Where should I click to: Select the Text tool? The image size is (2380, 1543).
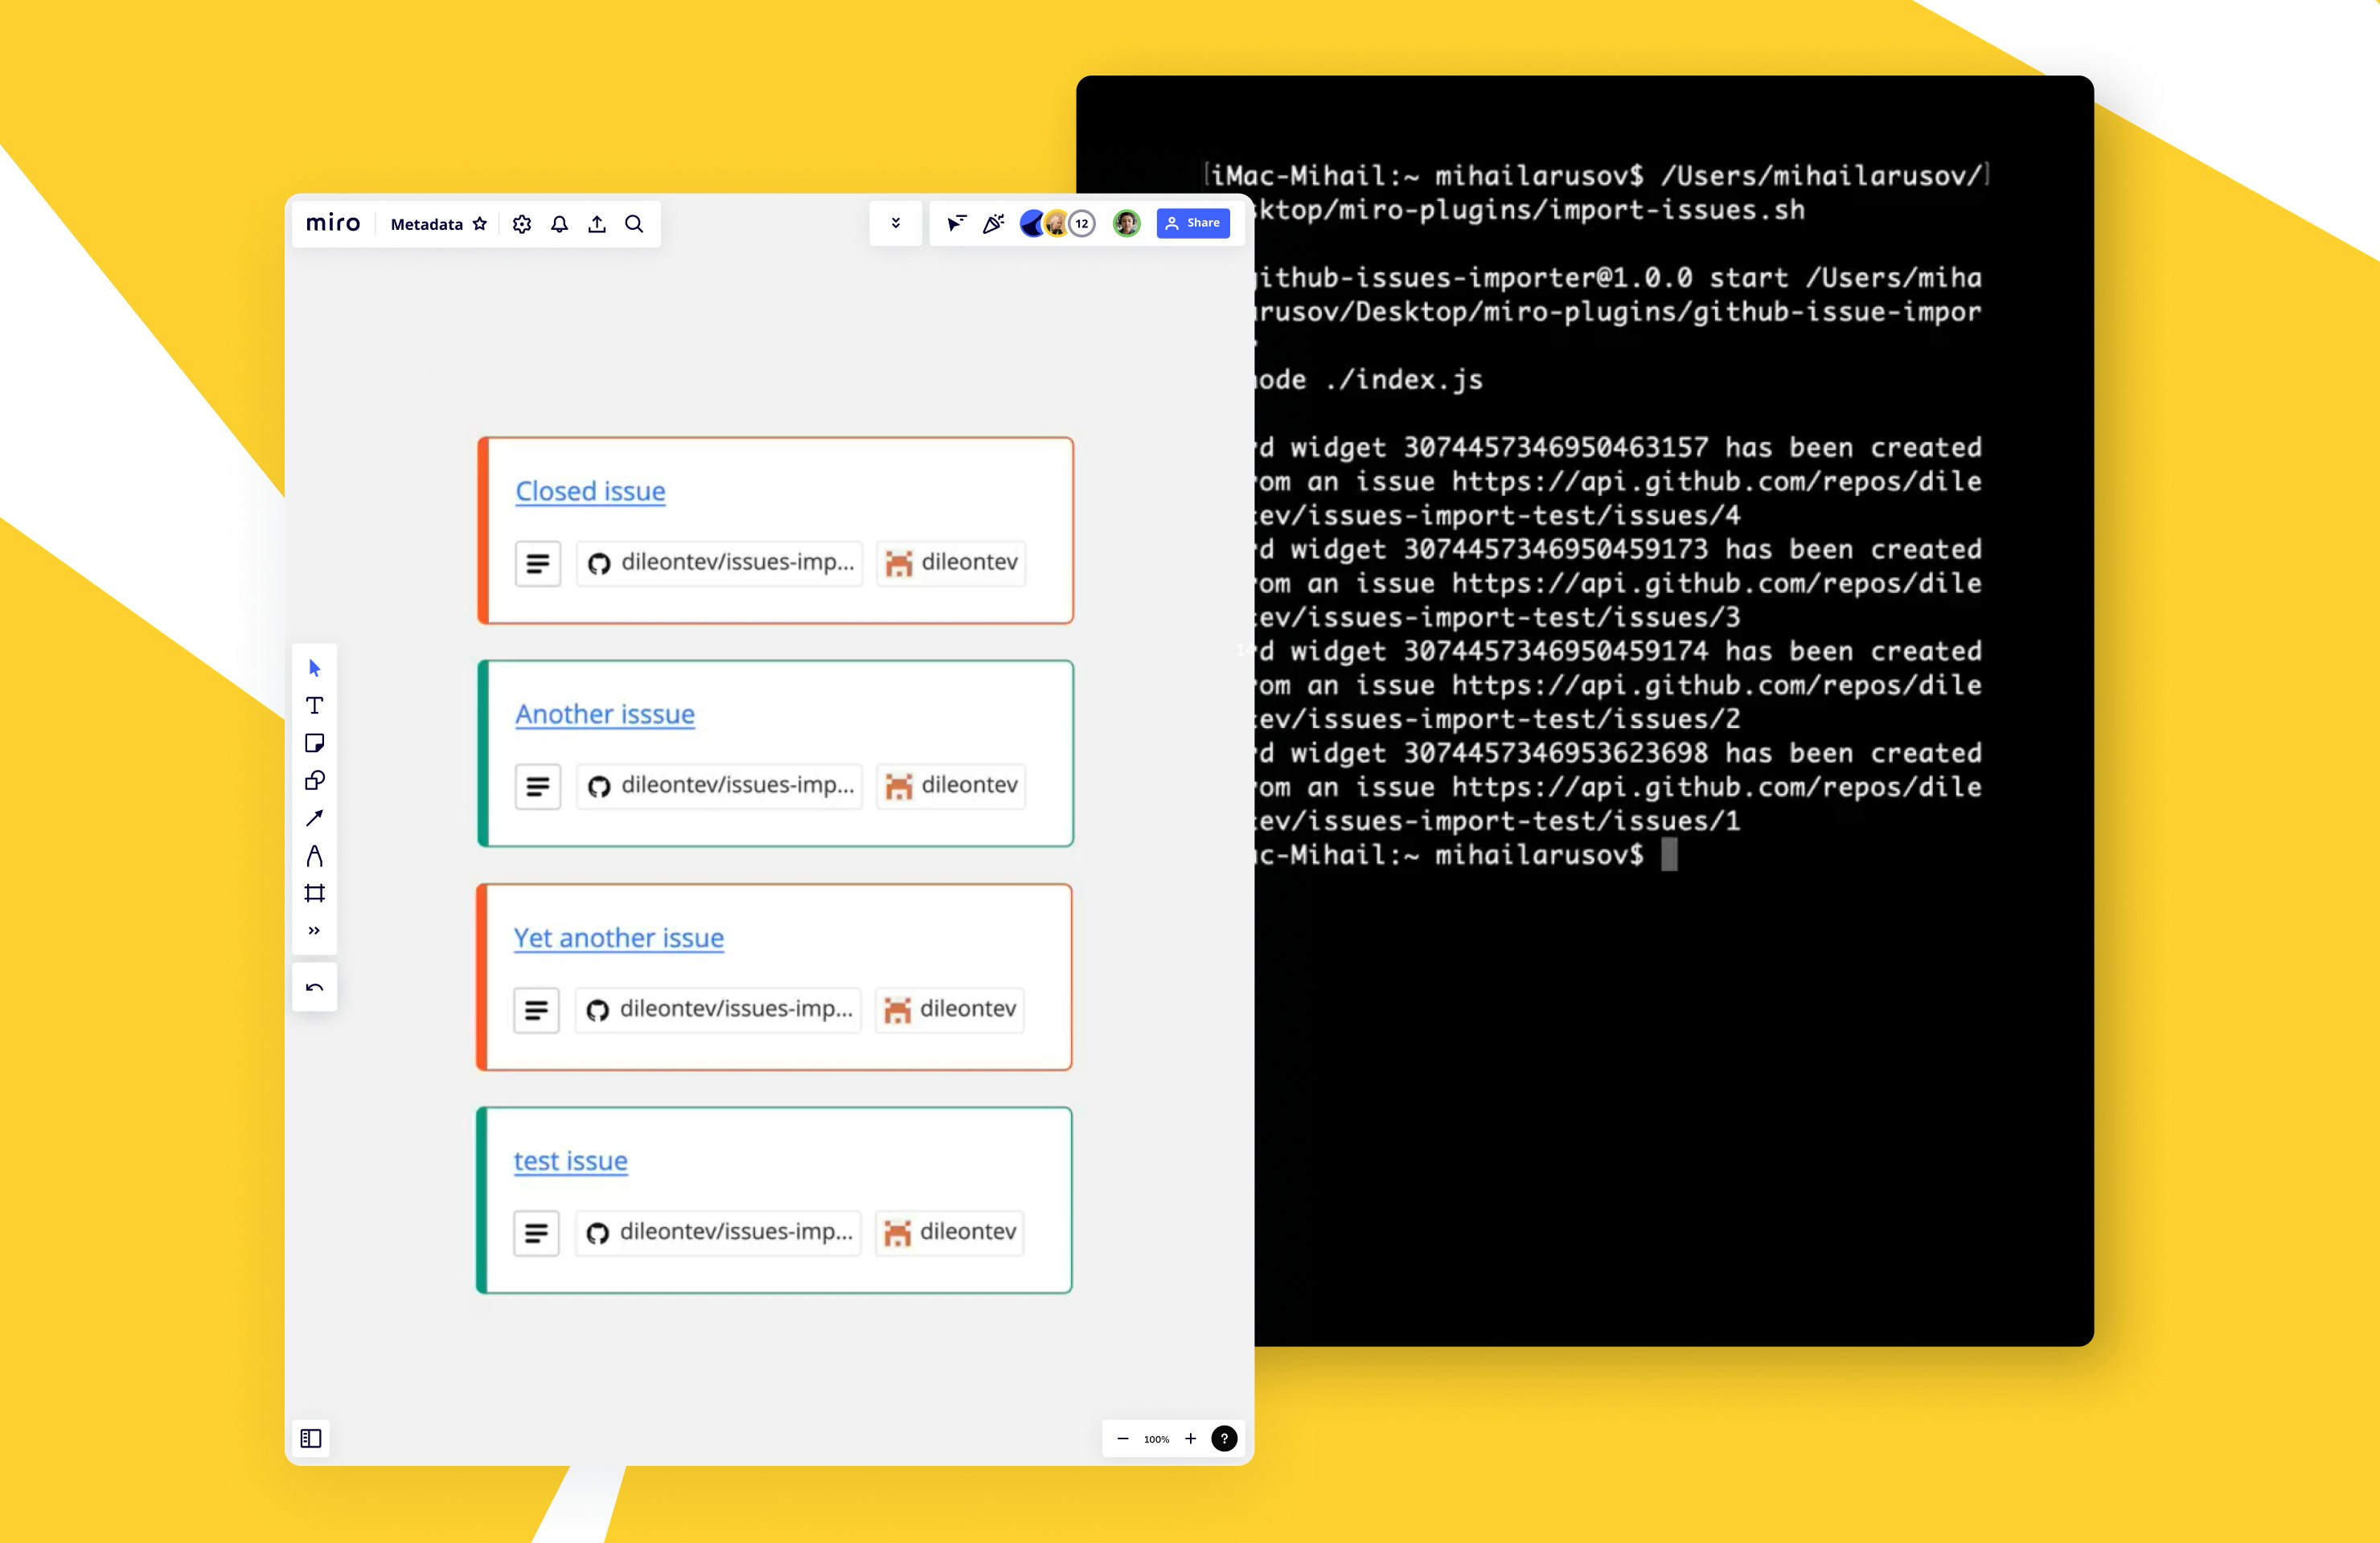click(x=314, y=706)
